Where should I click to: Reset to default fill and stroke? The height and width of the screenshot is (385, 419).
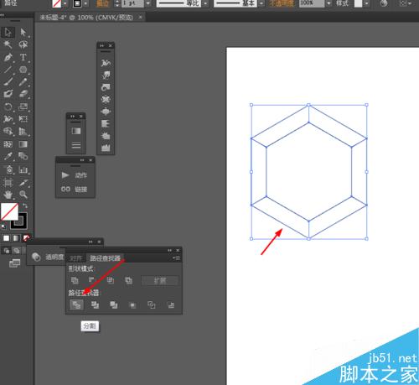point(3,226)
